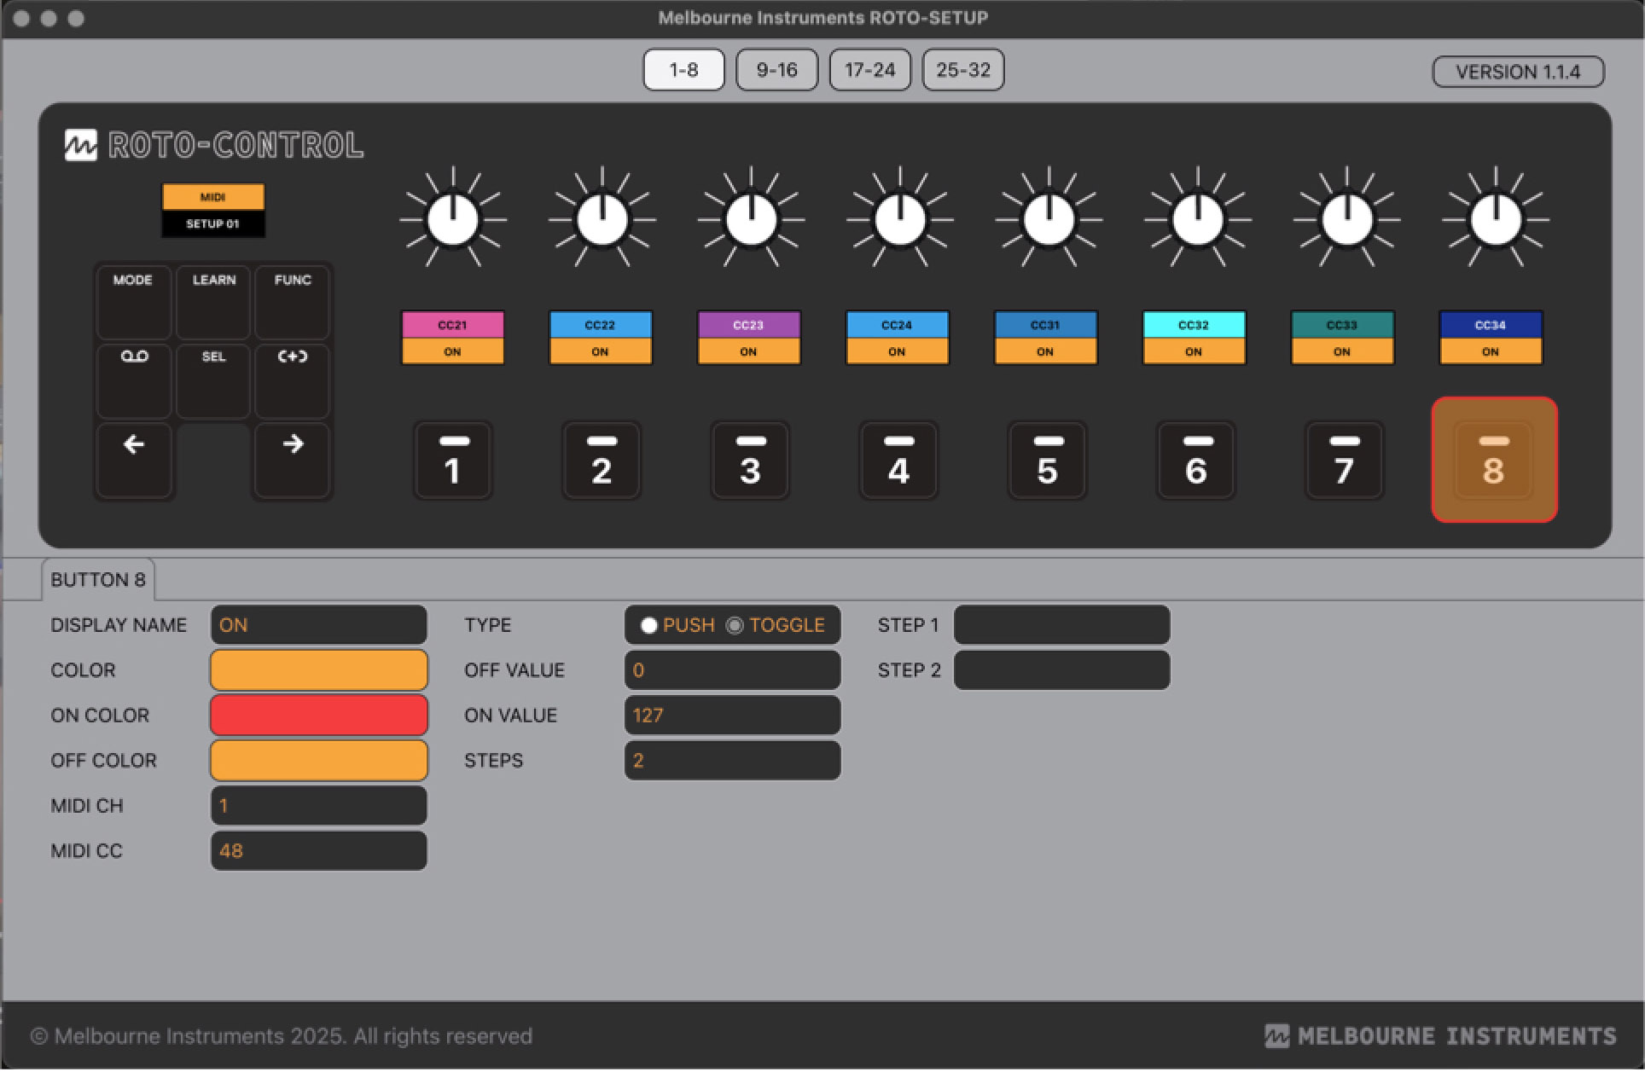This screenshot has height=1072, width=1645.
Task: Click the MIDI CC input field
Action: [319, 850]
